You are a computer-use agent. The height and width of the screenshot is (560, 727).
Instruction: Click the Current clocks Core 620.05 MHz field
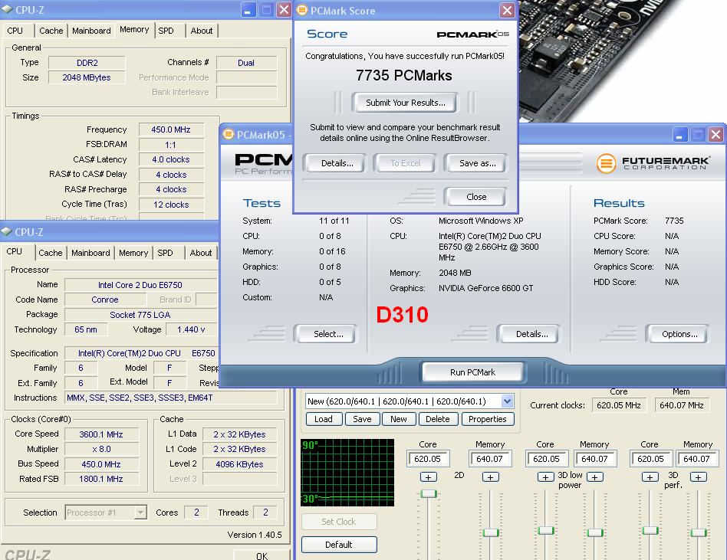619,405
